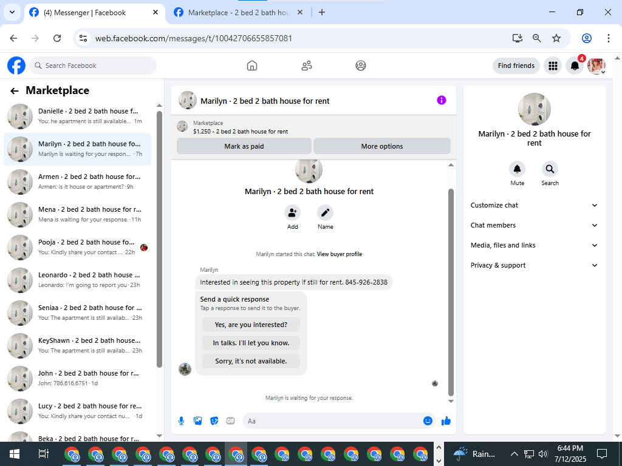The width and height of the screenshot is (622, 466).
Task: Open John's conversation with phone number
Action: pos(77,378)
